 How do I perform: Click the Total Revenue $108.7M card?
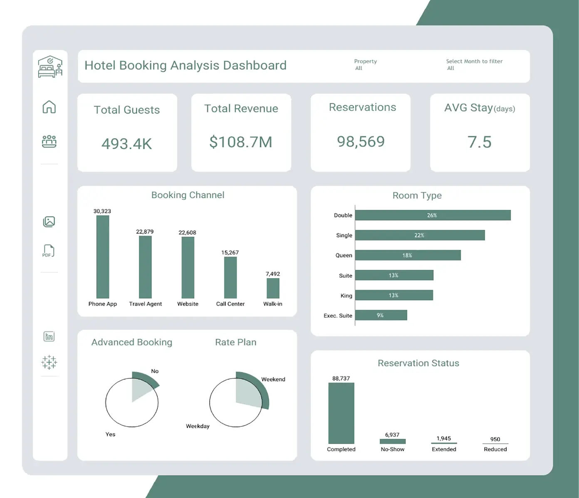[x=241, y=133]
